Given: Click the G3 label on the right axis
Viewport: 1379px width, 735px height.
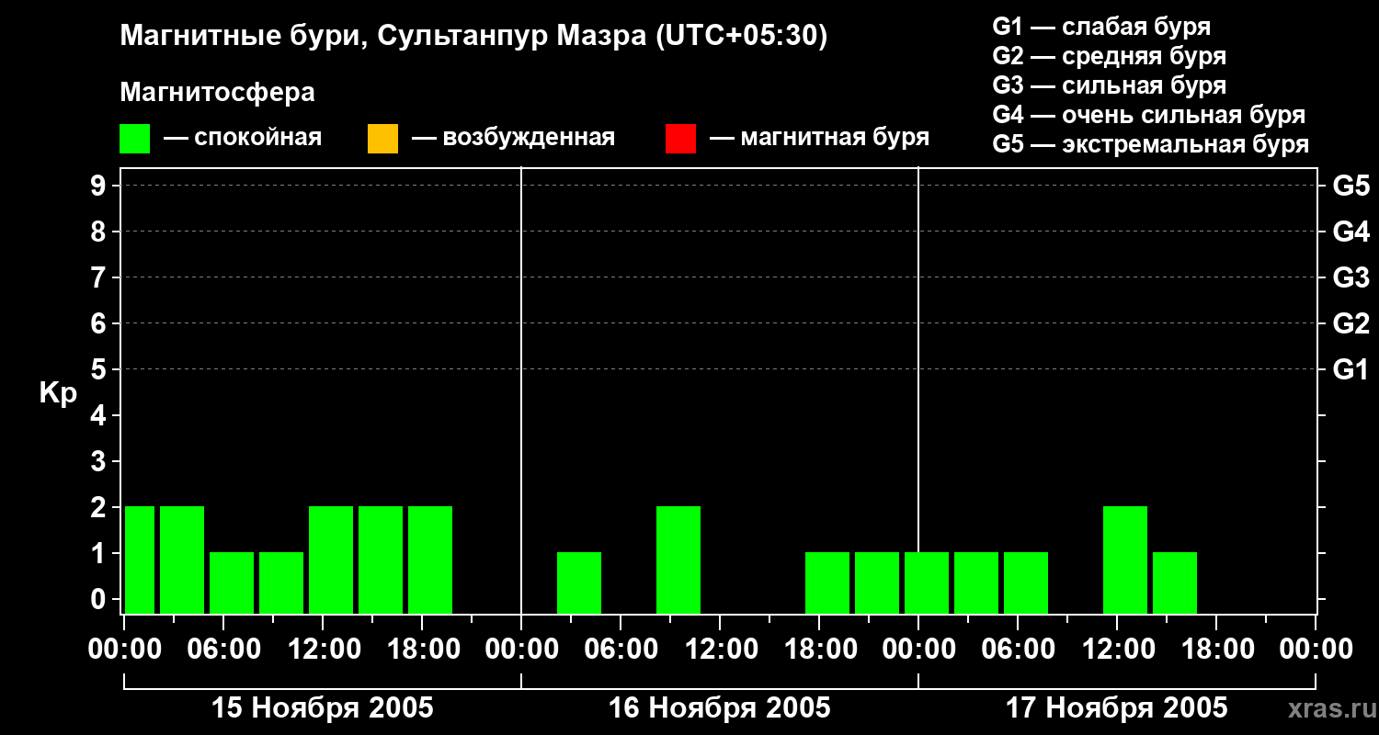Looking at the screenshot, I should [x=1351, y=277].
